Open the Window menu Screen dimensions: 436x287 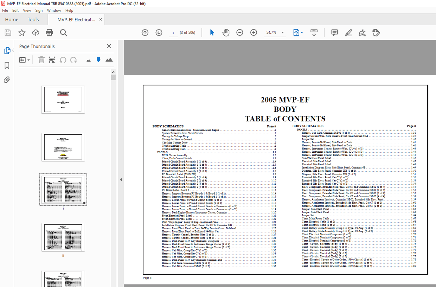click(54, 11)
